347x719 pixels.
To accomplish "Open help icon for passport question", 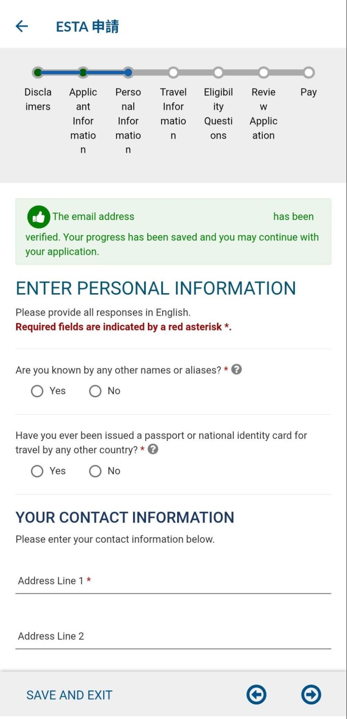I will 153,449.
